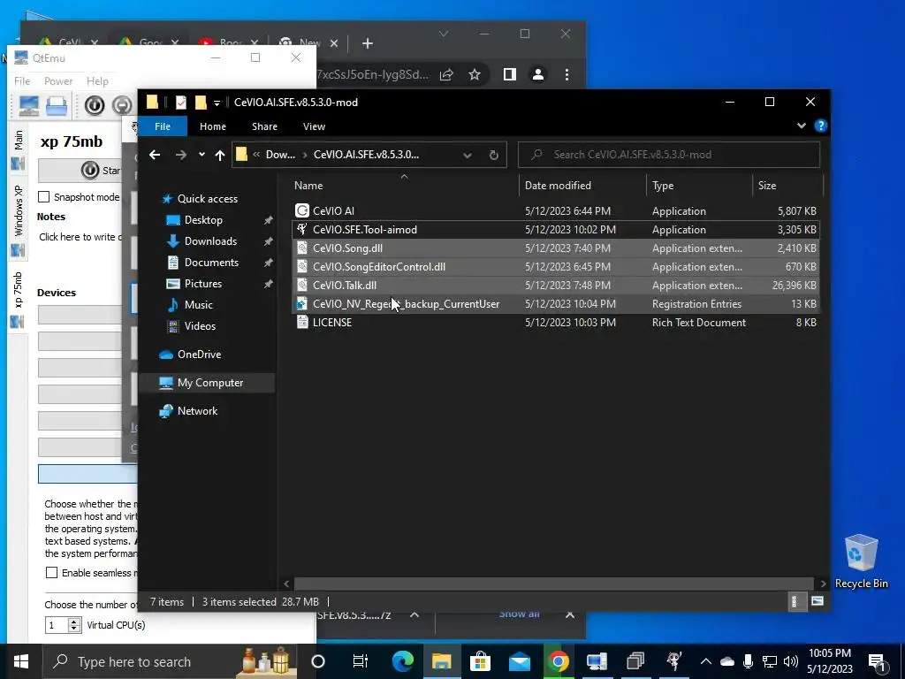Open the Home ribbon tab
This screenshot has width=905, height=679.
213,126
